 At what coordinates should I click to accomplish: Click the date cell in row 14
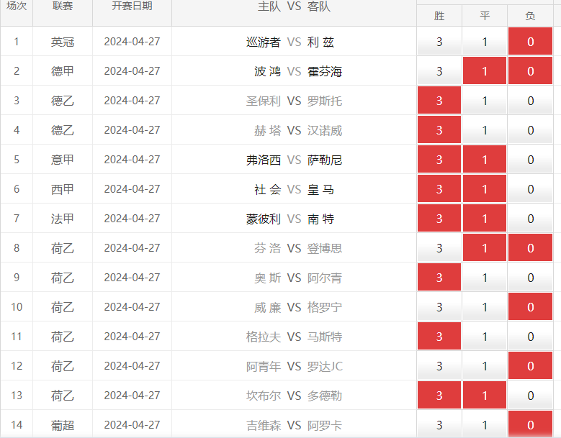coord(132,425)
